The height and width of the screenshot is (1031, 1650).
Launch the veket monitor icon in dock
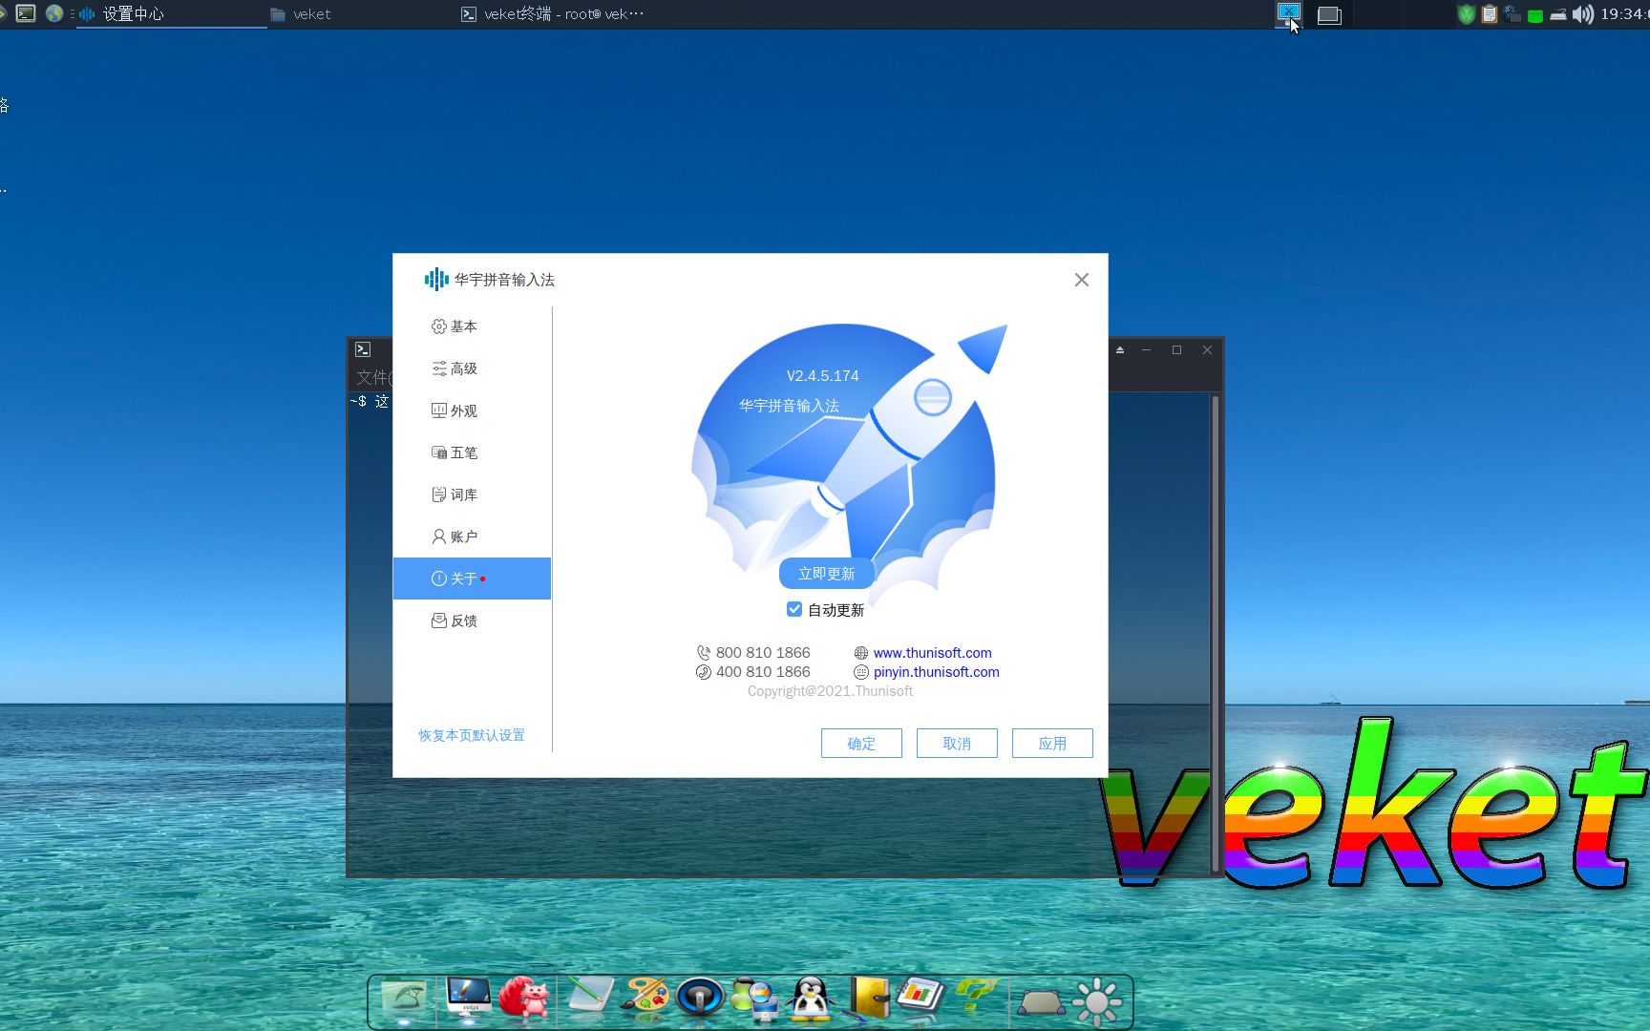pyautogui.click(x=469, y=999)
